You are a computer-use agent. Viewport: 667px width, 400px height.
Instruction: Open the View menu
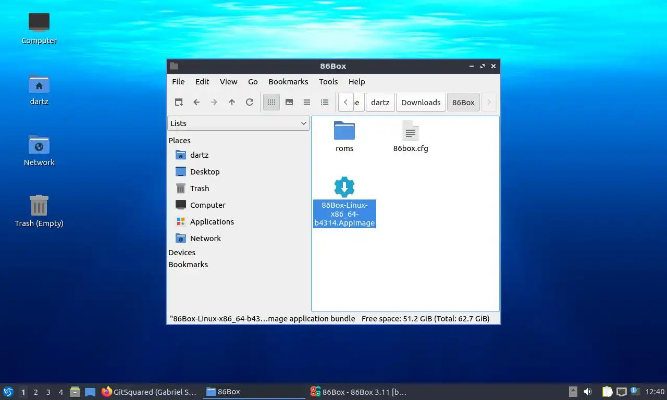[x=228, y=82]
